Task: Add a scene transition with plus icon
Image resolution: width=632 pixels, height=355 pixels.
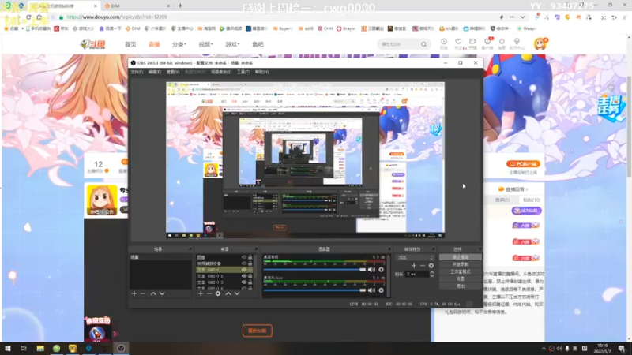Action: 414,266
